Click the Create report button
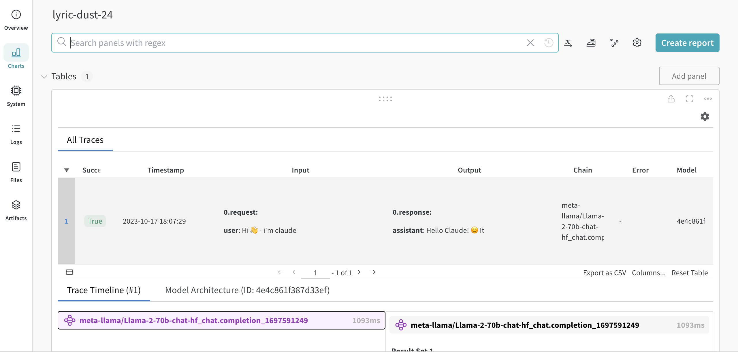The width and height of the screenshot is (738, 352). (687, 43)
